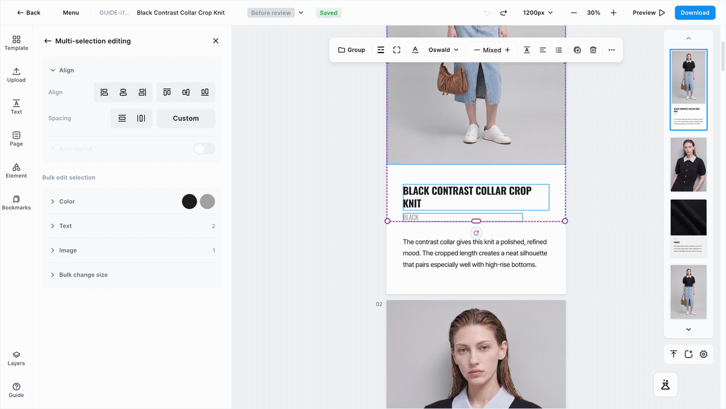
Task: Open the Menu item in top bar
Action: [x=71, y=13]
